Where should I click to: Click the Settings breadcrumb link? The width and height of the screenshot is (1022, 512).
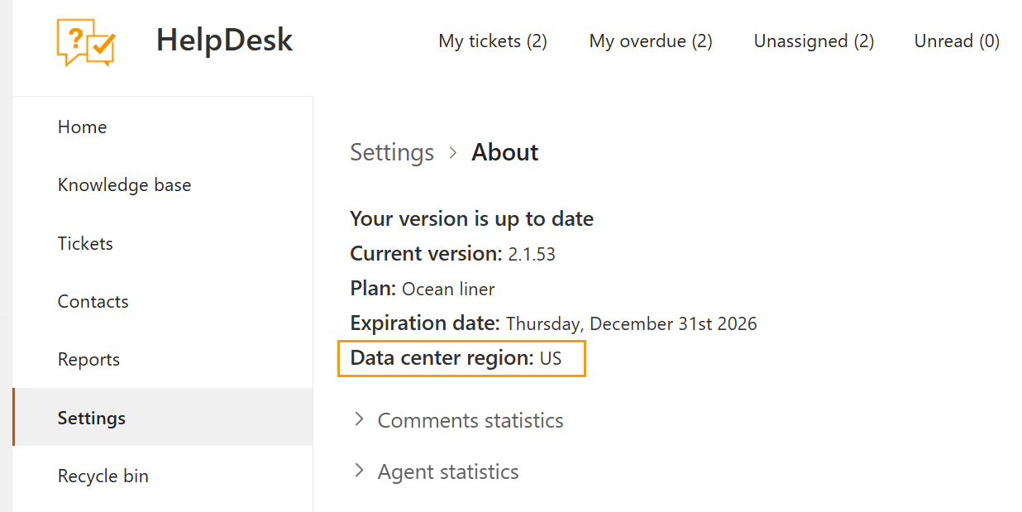[x=391, y=152]
